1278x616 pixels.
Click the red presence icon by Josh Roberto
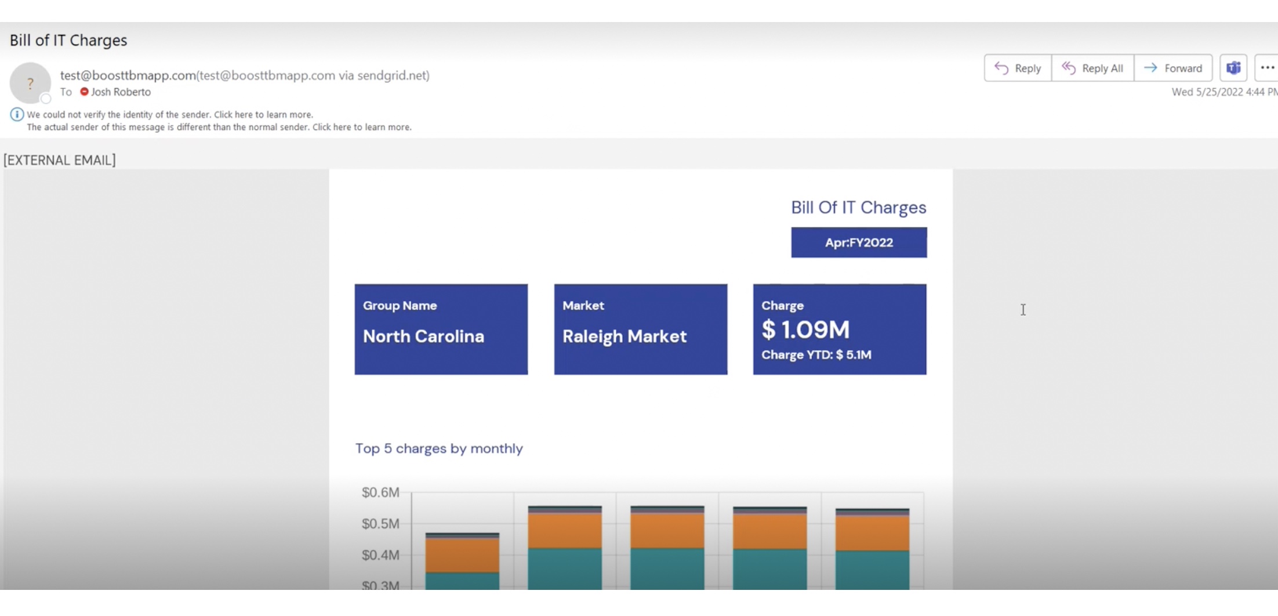84,92
